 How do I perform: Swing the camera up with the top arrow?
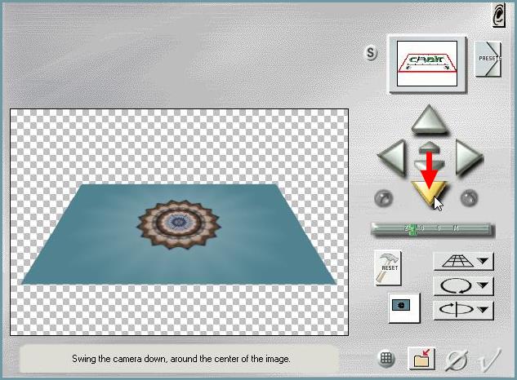point(430,121)
